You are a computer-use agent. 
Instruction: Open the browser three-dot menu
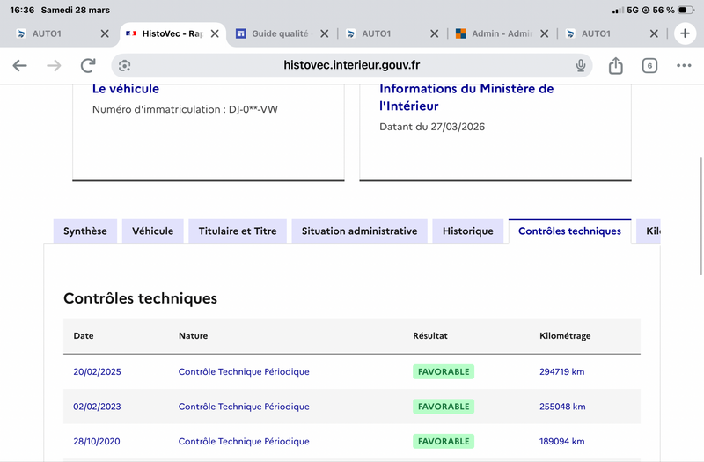[x=684, y=66]
